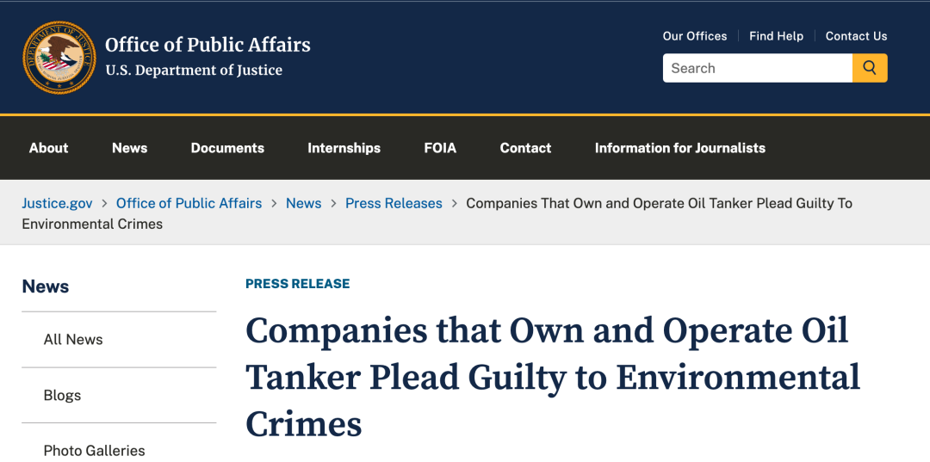Image resolution: width=930 pixels, height=462 pixels.
Task: Open the About menu item
Action: pos(48,148)
